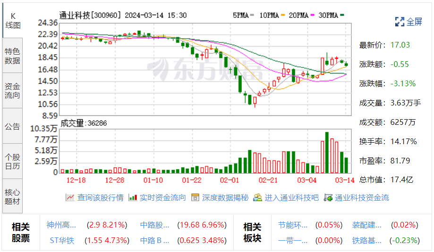Click the 10PMA orange legend swatch

282,15
